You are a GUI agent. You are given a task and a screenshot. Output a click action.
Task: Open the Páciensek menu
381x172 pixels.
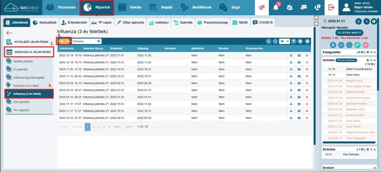pyautogui.click(x=61, y=7)
